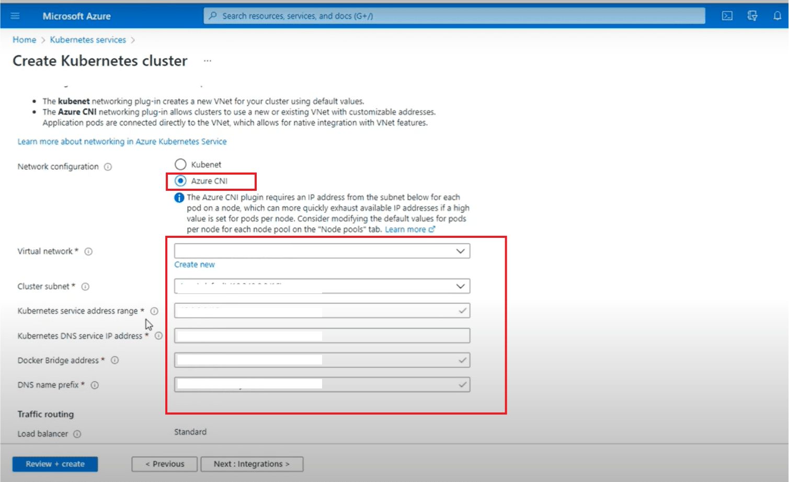The image size is (789, 482).
Task: Show info tooltip for DNS name prefix
Action: click(95, 385)
